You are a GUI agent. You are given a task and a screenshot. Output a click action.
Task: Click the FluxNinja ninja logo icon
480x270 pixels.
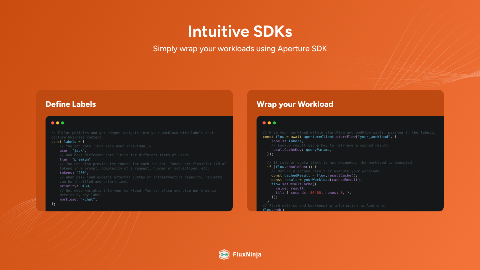tap(224, 254)
